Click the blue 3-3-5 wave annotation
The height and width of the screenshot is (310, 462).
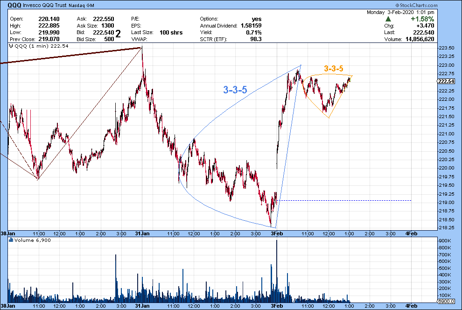click(x=235, y=90)
